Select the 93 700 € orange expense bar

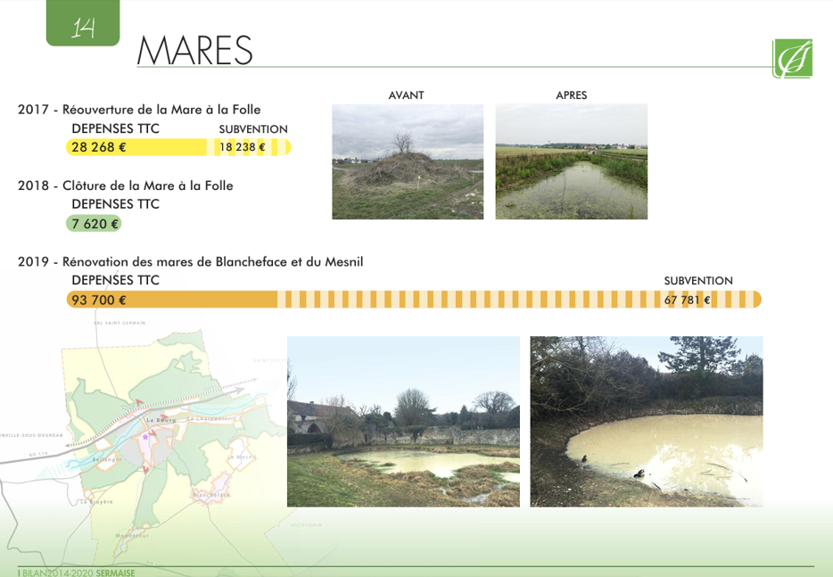tap(169, 300)
